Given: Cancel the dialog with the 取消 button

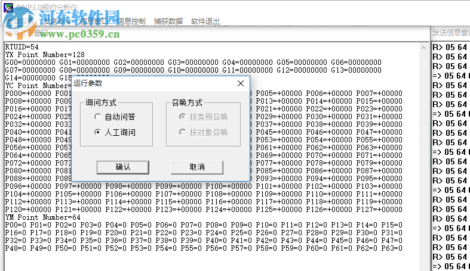Looking at the screenshot, I should pos(197,167).
